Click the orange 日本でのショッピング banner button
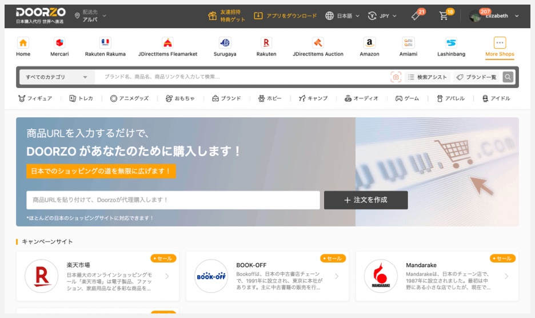The height and width of the screenshot is (318, 535). [x=101, y=171]
